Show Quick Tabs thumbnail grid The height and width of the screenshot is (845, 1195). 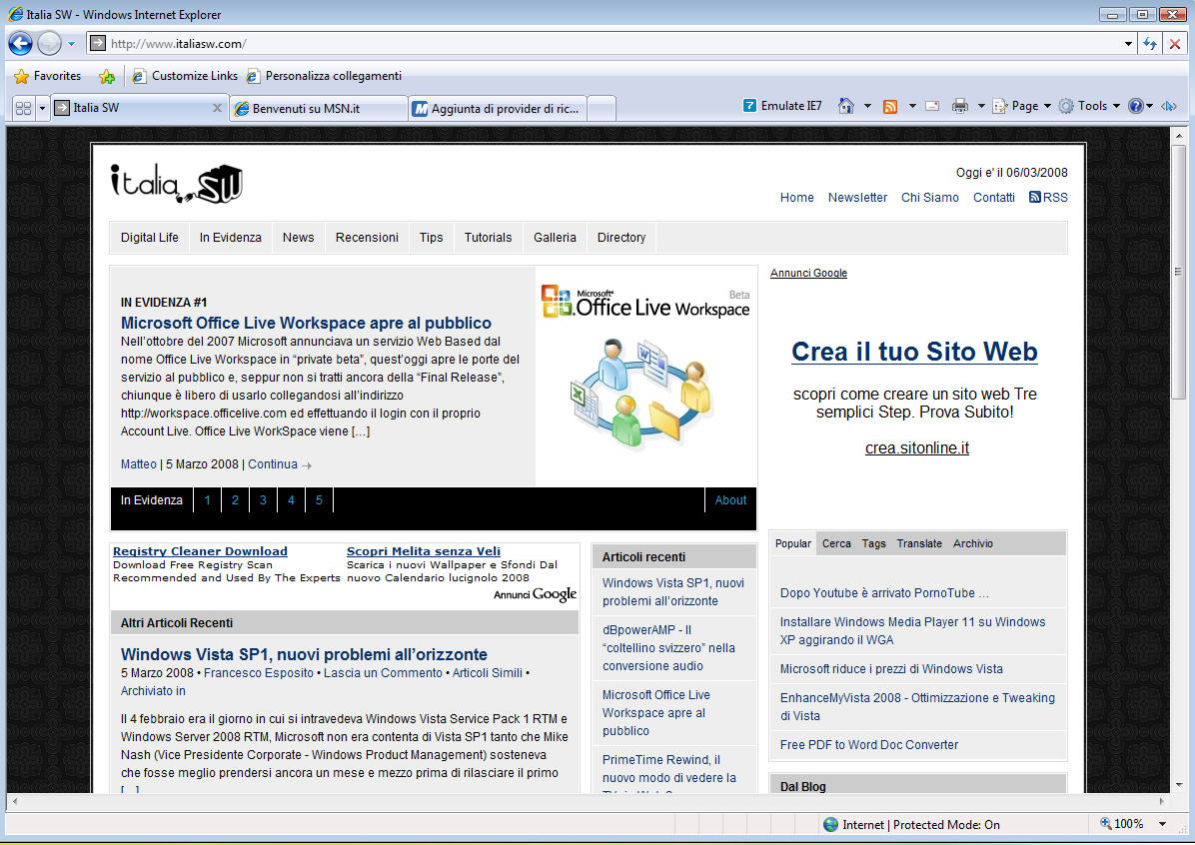(24, 108)
